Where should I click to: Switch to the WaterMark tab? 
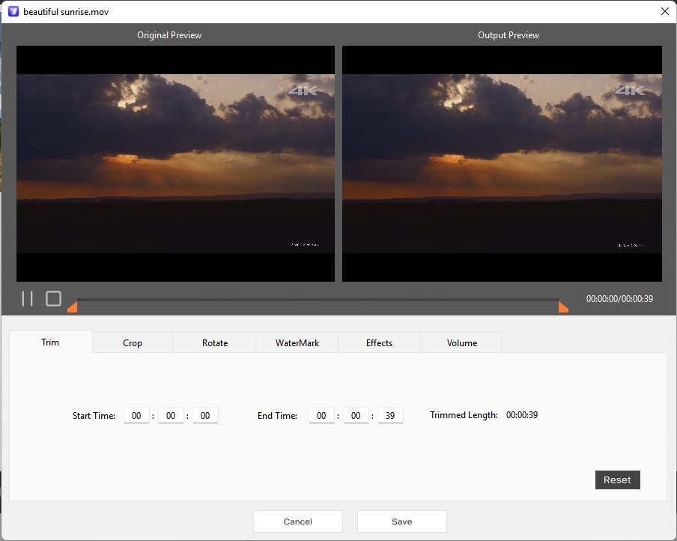tap(297, 342)
